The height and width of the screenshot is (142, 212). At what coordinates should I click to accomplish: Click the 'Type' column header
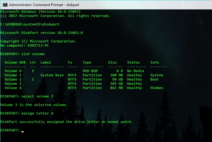pos(87,62)
